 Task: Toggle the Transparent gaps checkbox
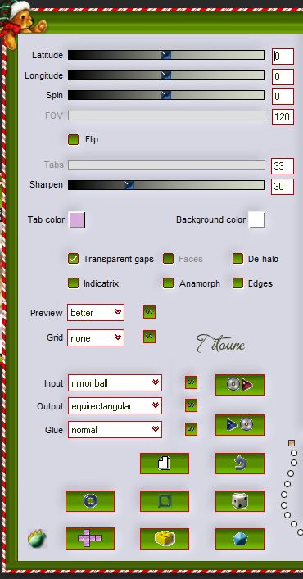click(x=73, y=259)
